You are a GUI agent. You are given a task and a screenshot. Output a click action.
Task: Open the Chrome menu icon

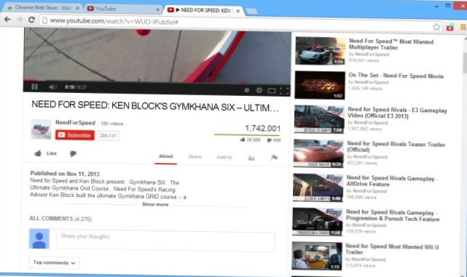[x=463, y=28]
